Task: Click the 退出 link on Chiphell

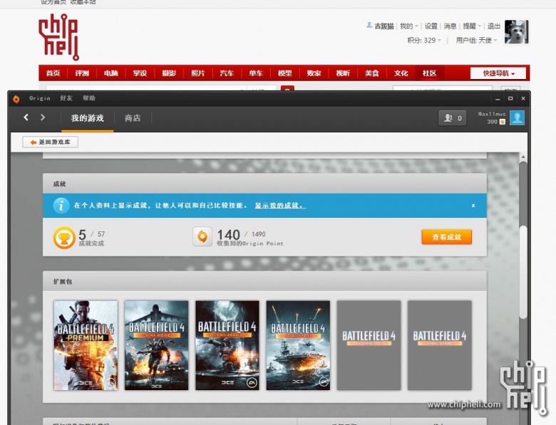Action: (x=494, y=26)
